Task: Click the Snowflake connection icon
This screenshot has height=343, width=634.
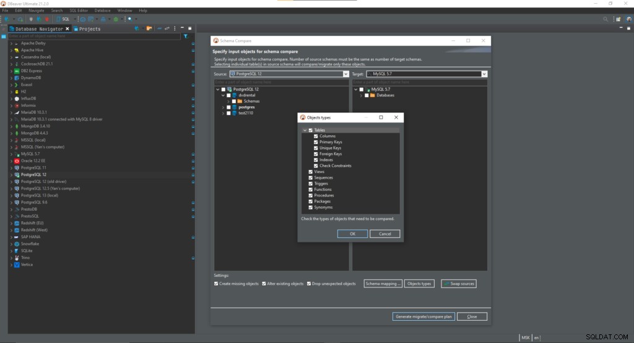Action: 17,243
